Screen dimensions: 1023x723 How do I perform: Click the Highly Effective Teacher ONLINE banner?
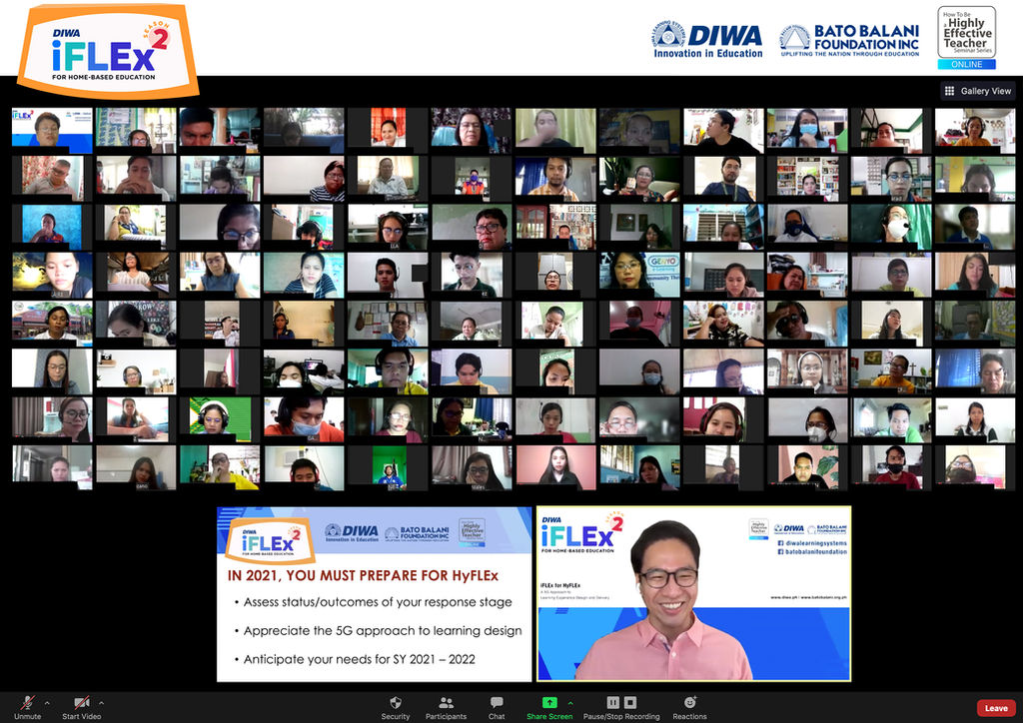[x=966, y=36]
